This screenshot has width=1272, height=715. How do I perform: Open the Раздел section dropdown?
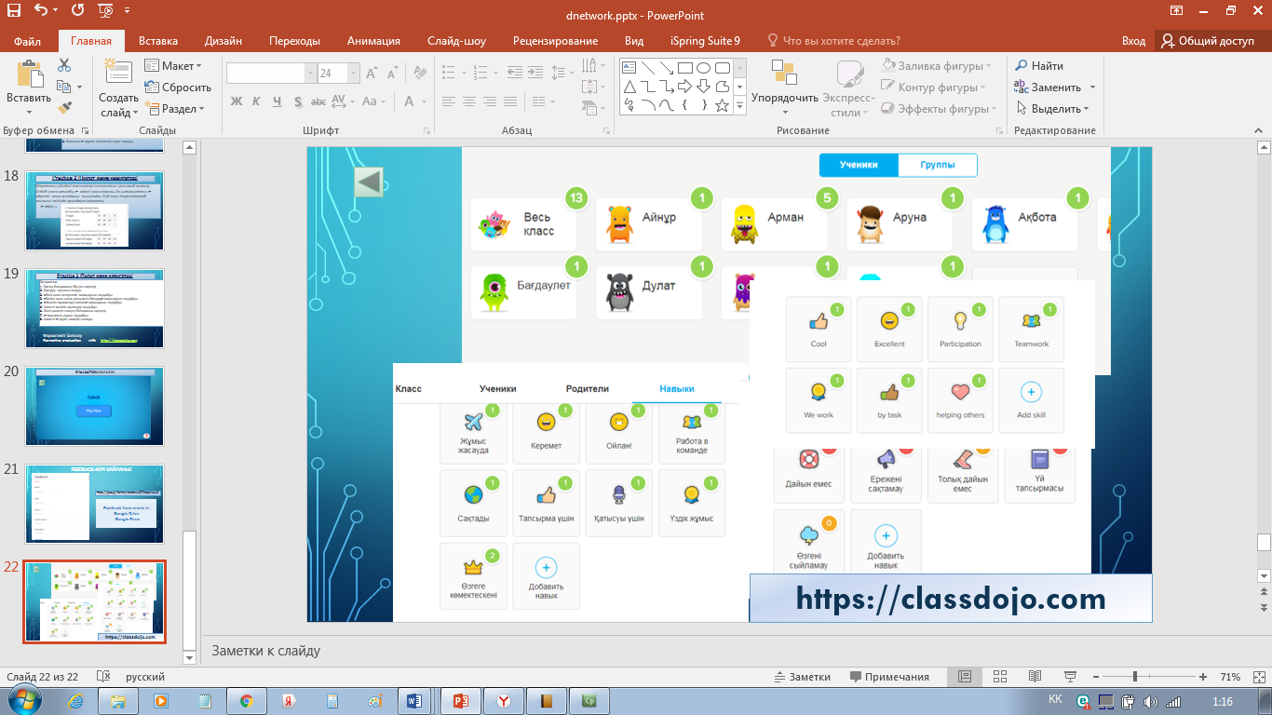click(x=174, y=109)
